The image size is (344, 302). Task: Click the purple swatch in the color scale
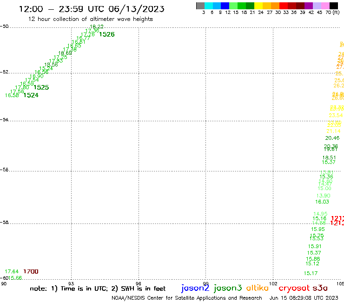pyautogui.click(x=309, y=6)
